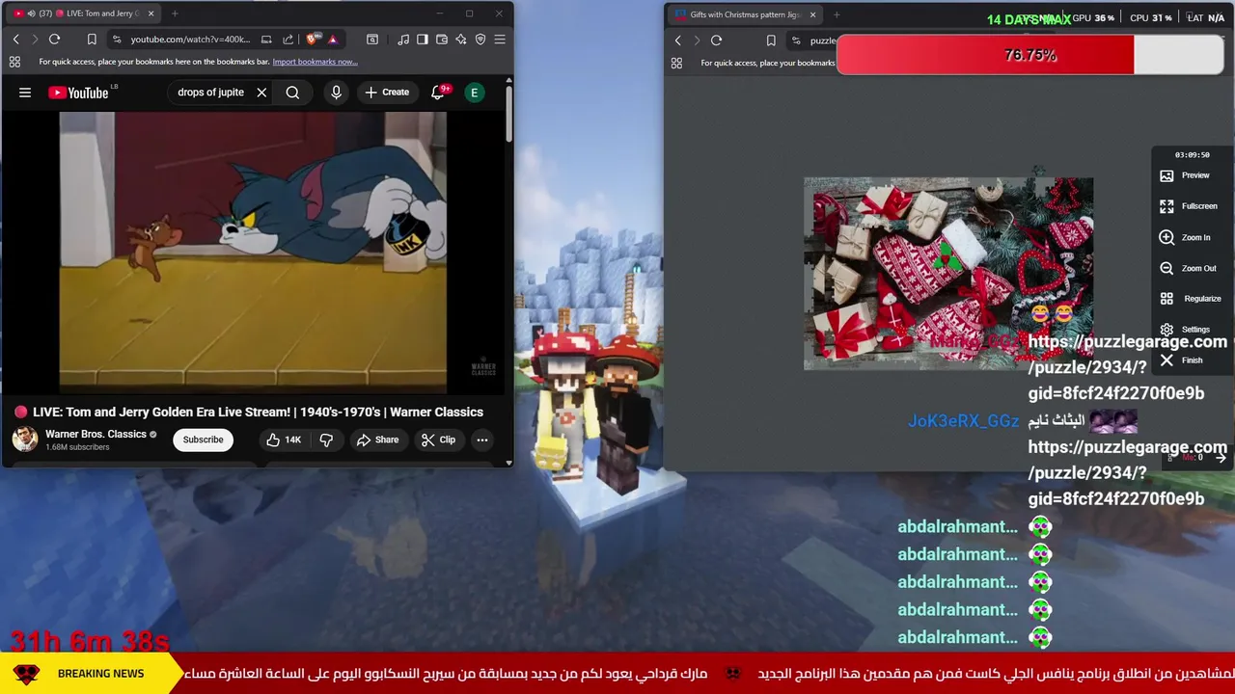The image size is (1235, 694).
Task: Click the youtube.com address bar
Action: pyautogui.click(x=190, y=40)
